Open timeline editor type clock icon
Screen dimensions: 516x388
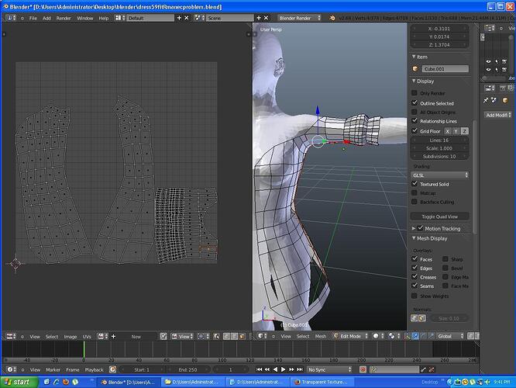click(x=11, y=369)
